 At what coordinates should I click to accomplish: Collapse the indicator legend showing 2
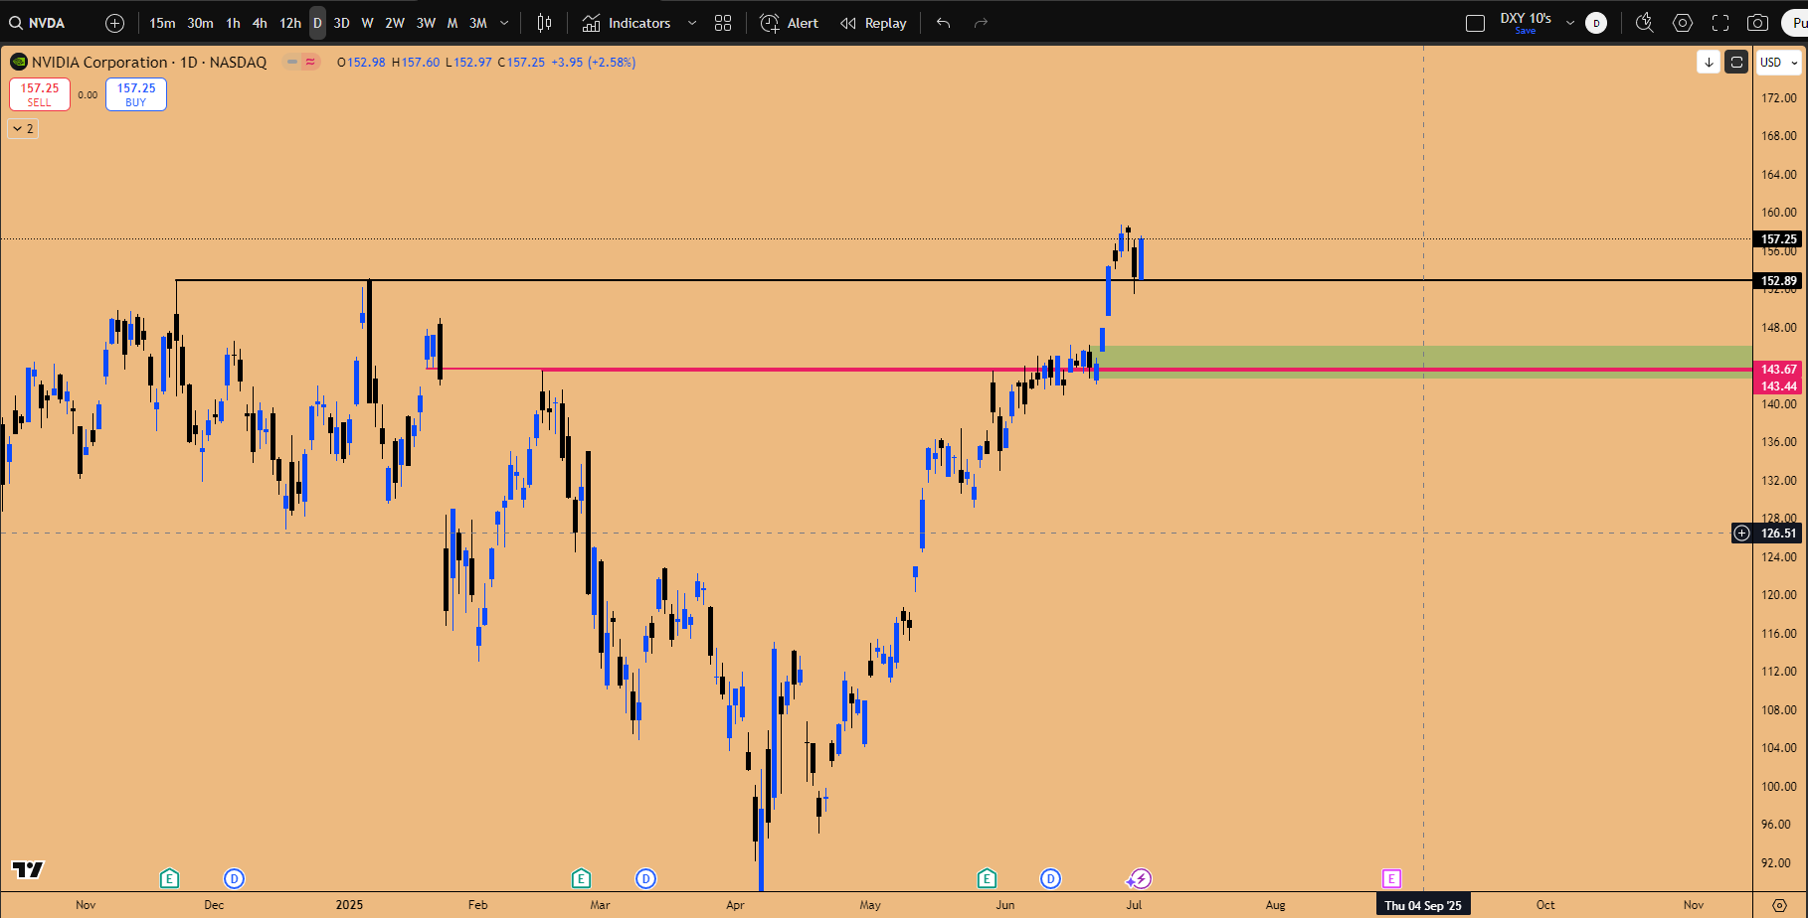tap(23, 128)
